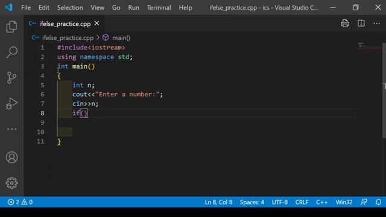This screenshot has height=217, width=386.
Task: Restore down the VS Code window
Action: (355, 7)
